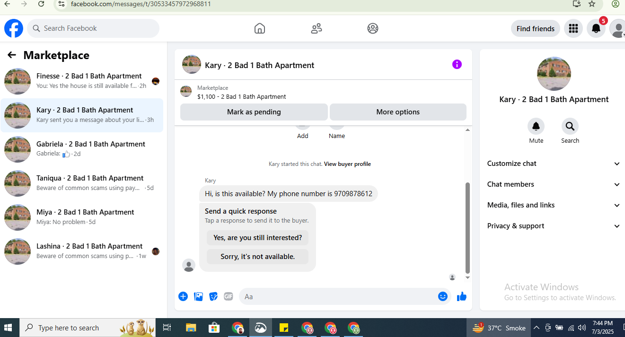Image resolution: width=625 pixels, height=337 pixels.
Task: Open the apps grid menu icon
Action: [x=573, y=28]
